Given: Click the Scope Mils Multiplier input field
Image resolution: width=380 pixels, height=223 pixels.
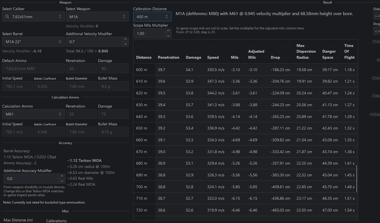Looking at the screenshot, I should click(x=149, y=33).
